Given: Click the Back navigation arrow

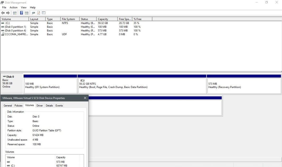Looking at the screenshot, I should point(3,13).
